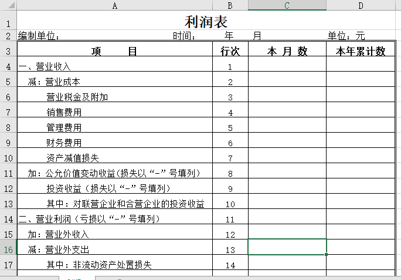Click the 本月数 input cell for 营业收入

[x=287, y=67]
